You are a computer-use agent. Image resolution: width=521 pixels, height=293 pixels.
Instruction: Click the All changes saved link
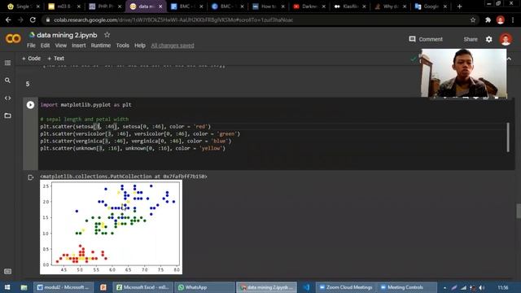click(173, 46)
